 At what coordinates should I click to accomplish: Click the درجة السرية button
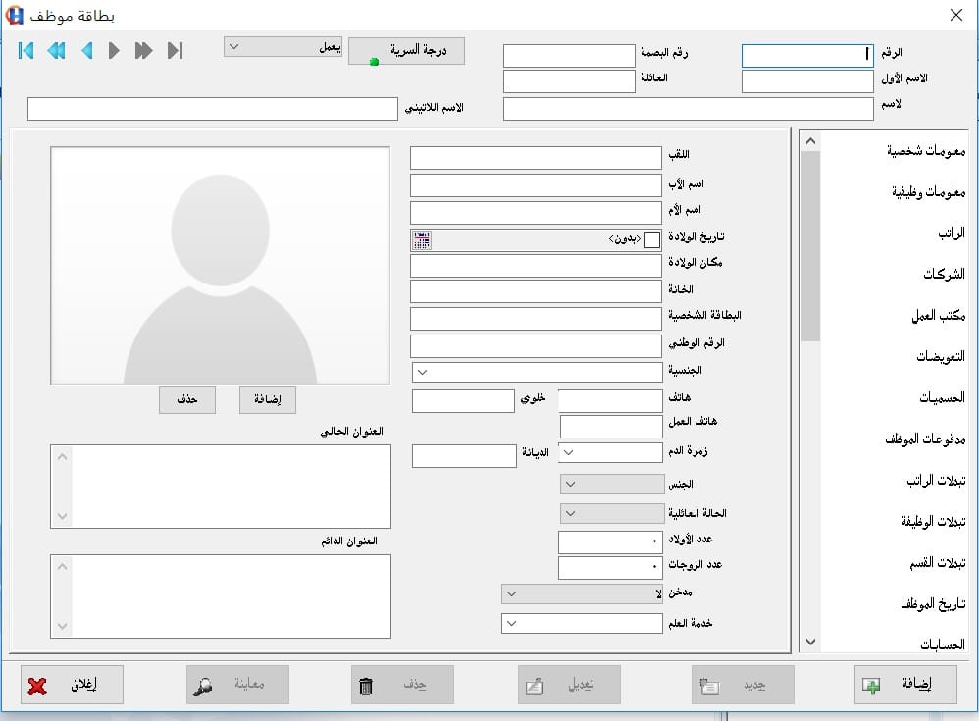point(406,51)
